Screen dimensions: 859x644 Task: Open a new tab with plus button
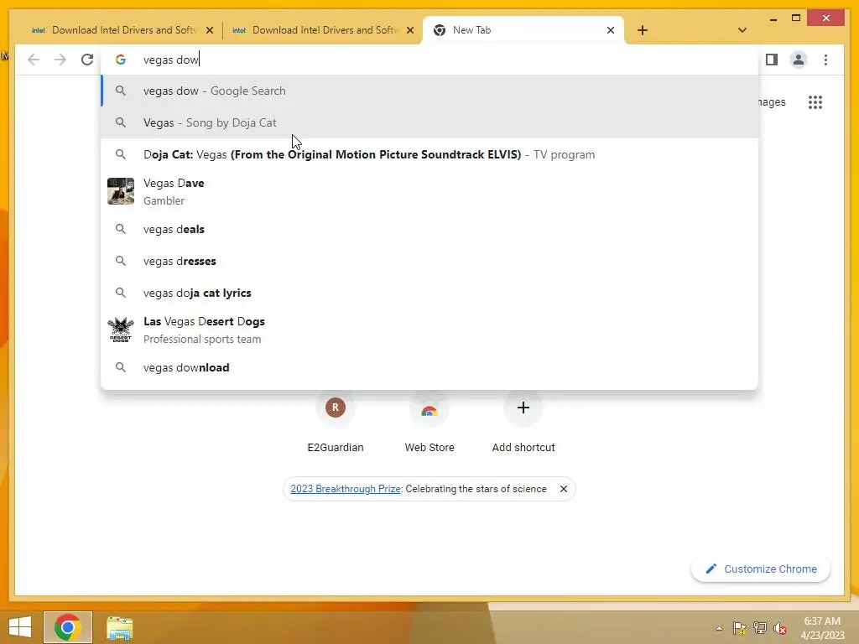643,30
